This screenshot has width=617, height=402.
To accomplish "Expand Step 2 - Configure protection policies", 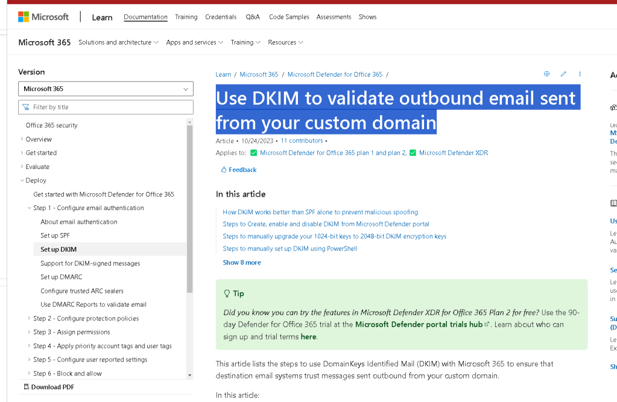I will 29,318.
